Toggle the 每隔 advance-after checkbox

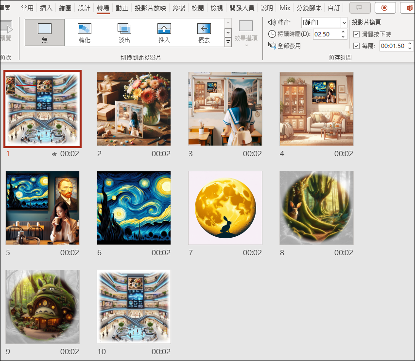356,46
